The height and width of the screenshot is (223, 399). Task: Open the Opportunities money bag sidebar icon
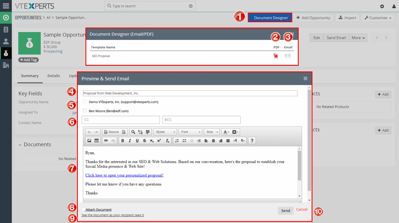[6, 53]
